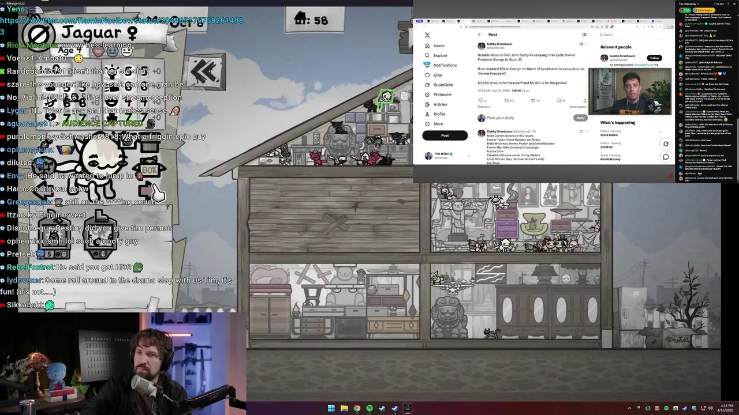Image resolution: width=739 pixels, height=415 pixels.
Task: Click the double left arrow game button
Action: click(204, 72)
